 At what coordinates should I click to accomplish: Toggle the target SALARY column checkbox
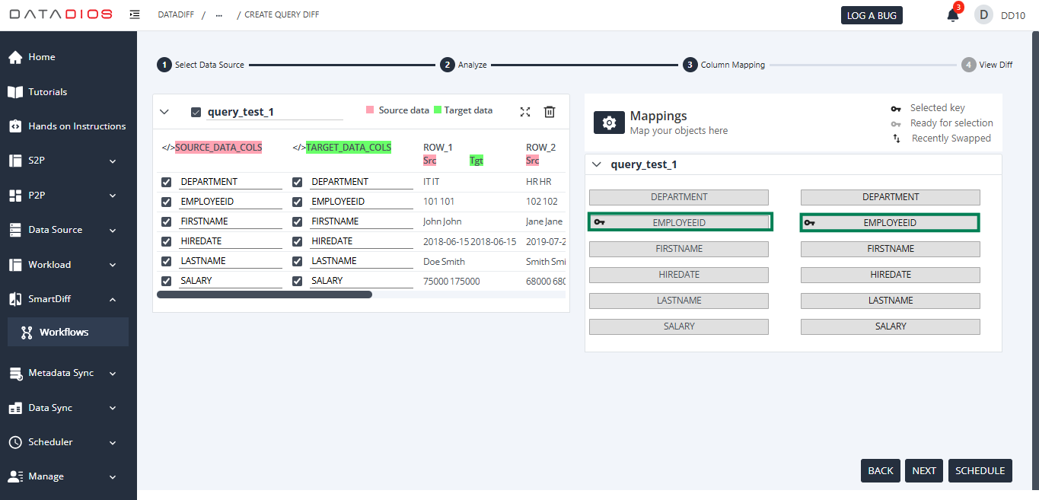click(x=298, y=281)
